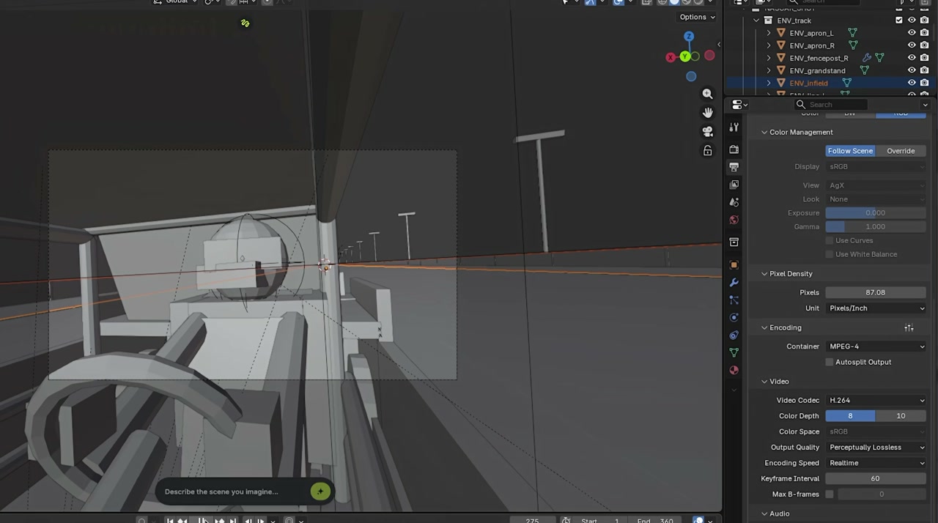Toggle lock camera to view icon

tap(707, 151)
